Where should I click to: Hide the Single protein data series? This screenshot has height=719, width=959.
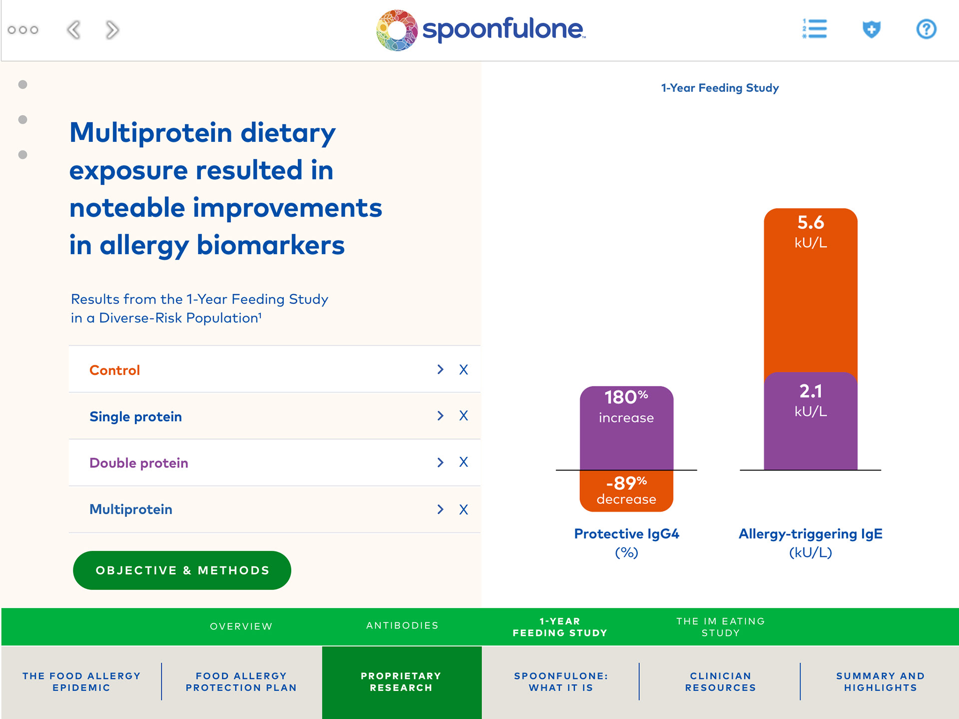tap(464, 416)
